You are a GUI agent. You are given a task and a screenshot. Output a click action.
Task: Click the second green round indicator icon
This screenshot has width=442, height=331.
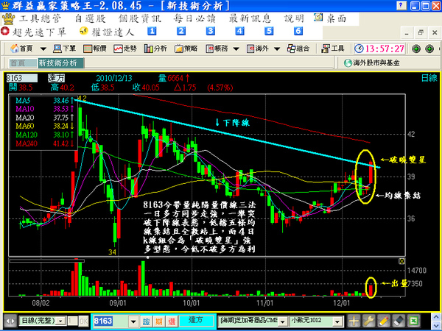point(429,49)
